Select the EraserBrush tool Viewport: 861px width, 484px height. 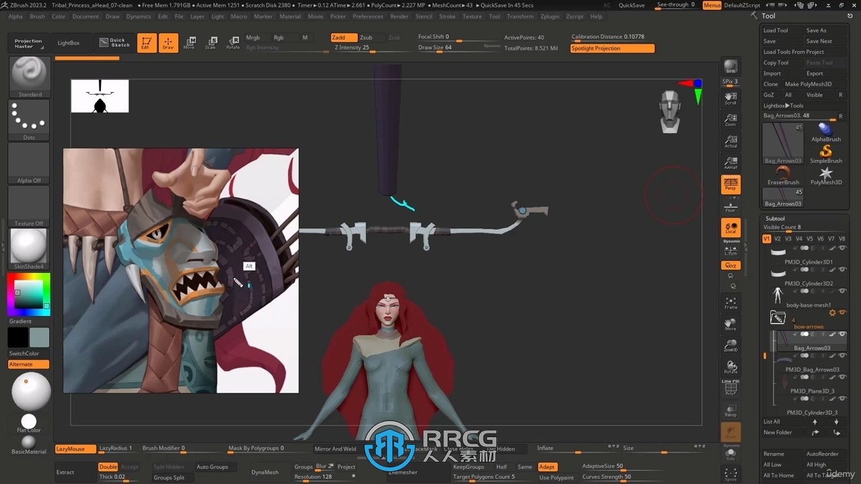point(783,175)
